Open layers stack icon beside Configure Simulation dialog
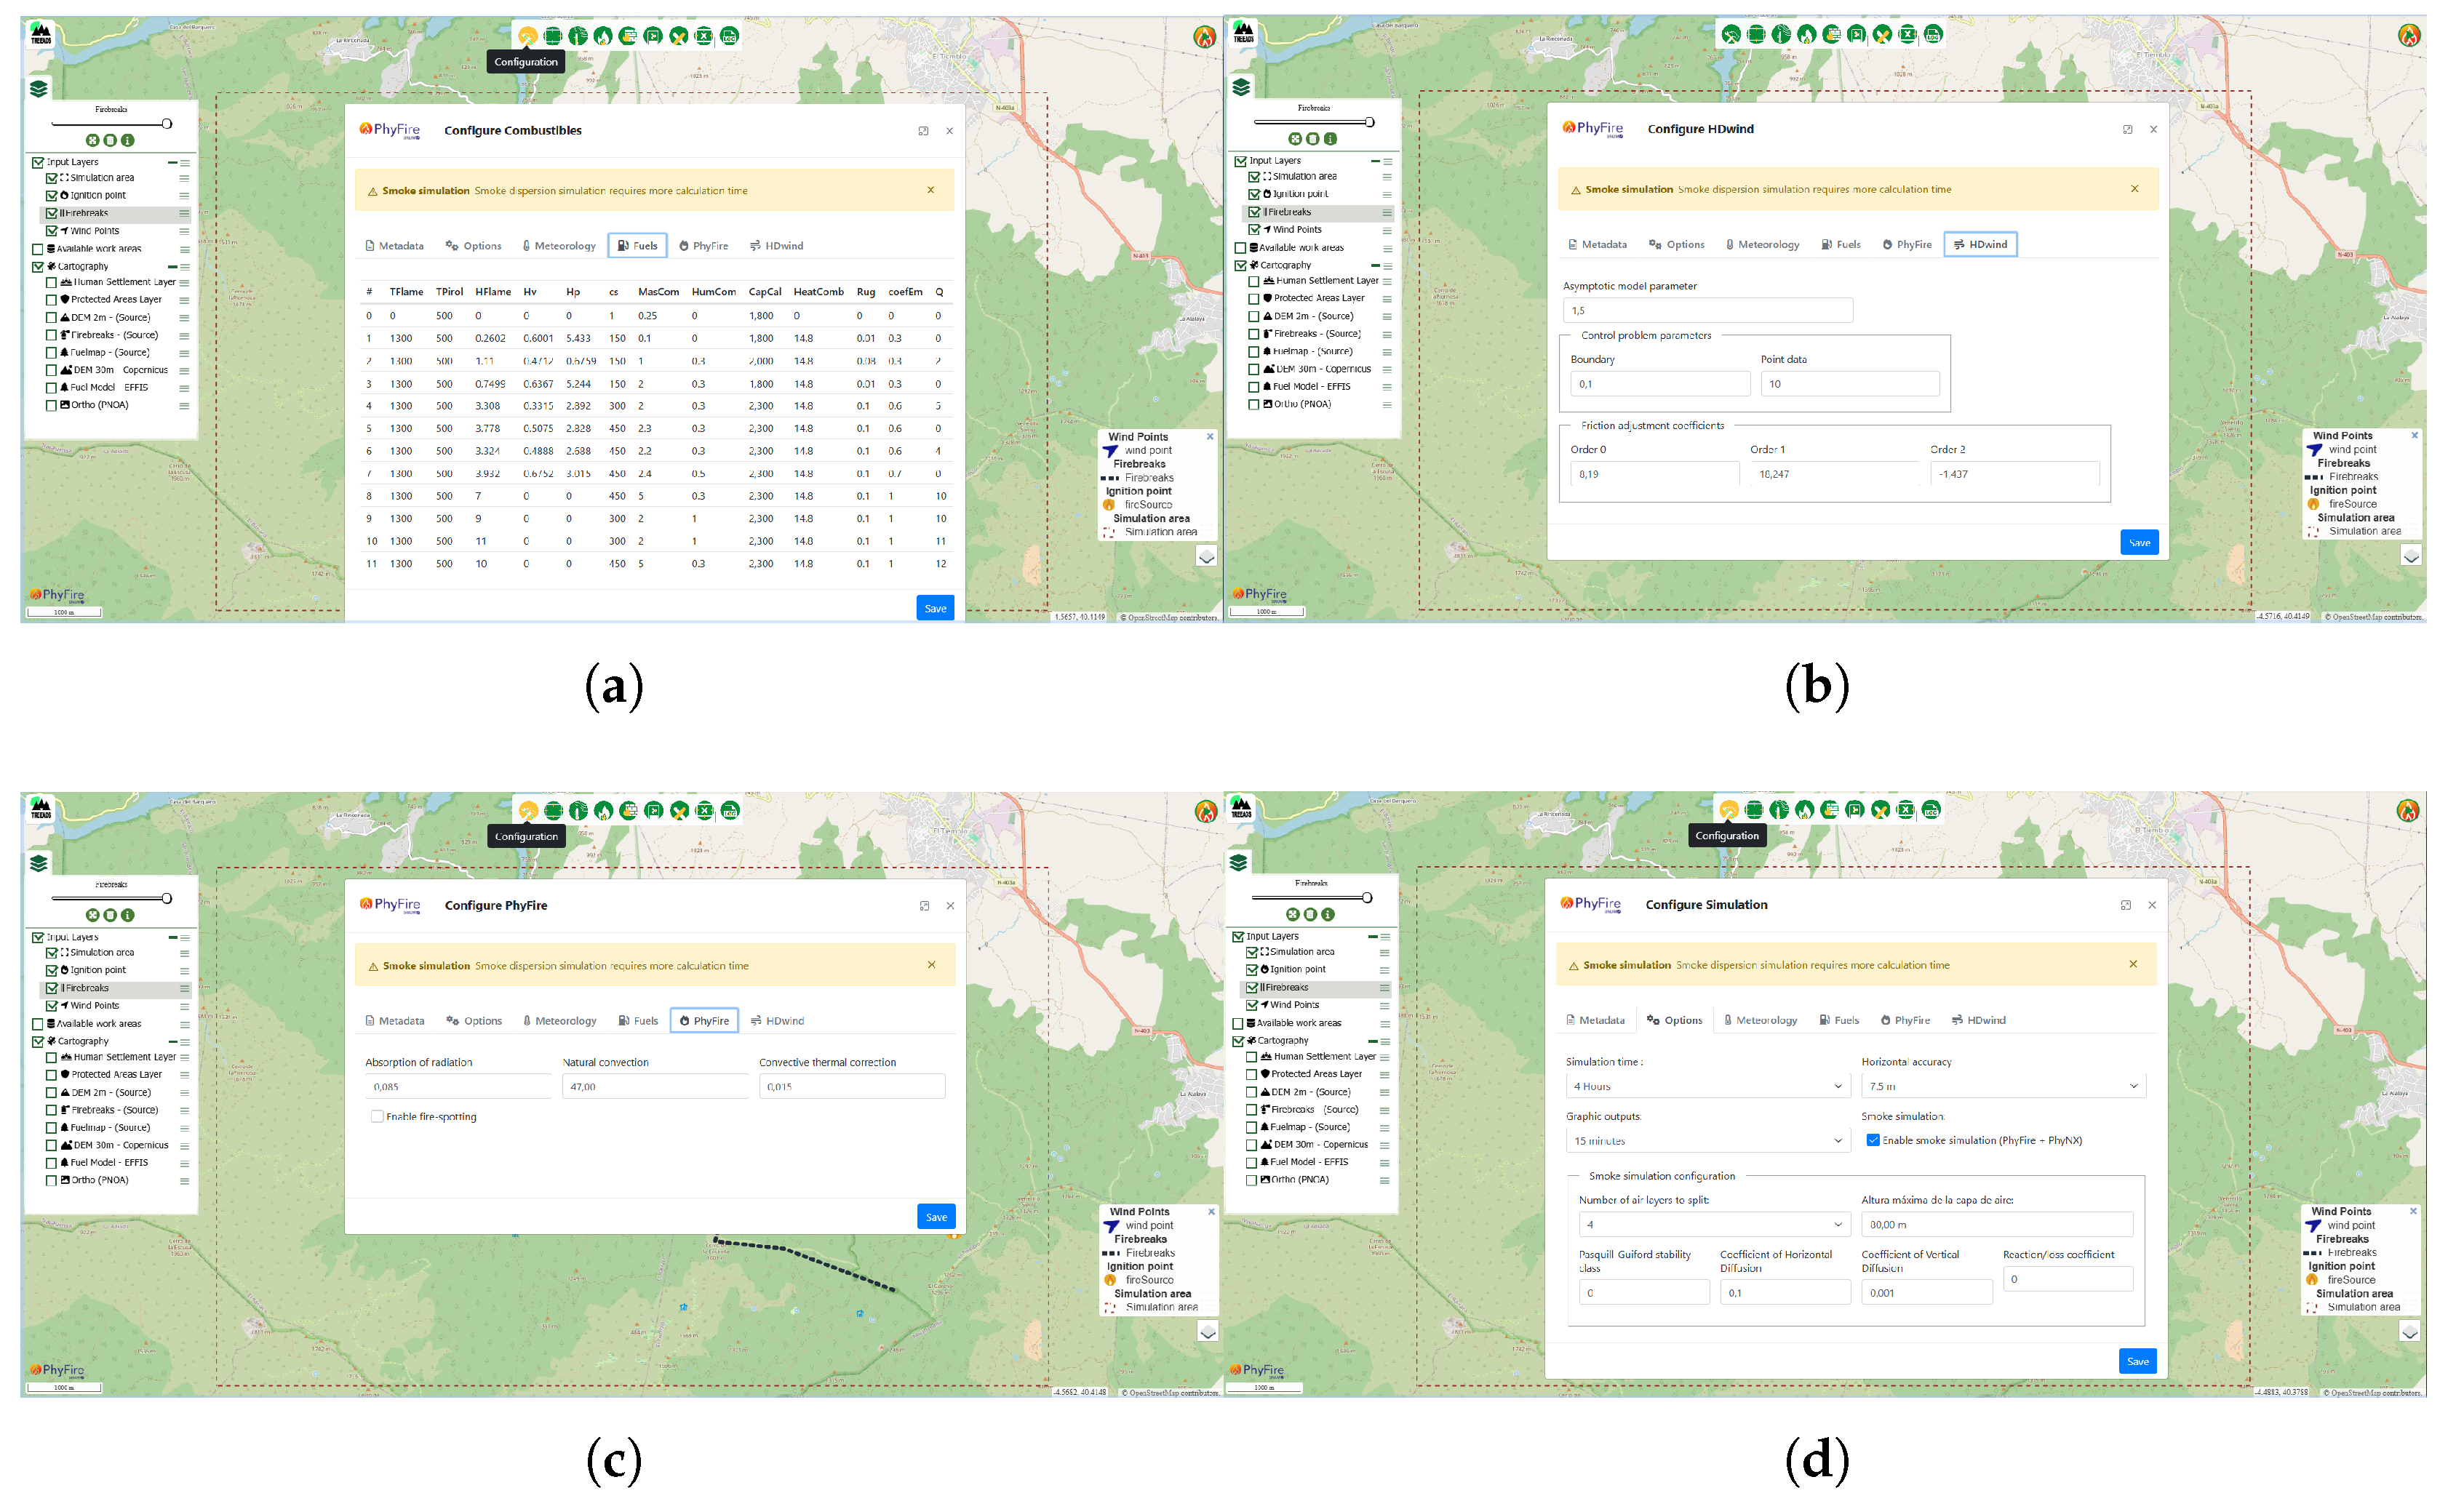2464x1501 pixels. (1239, 862)
